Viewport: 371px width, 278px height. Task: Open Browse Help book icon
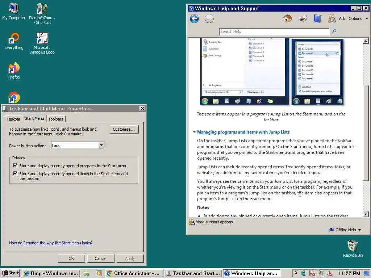click(317, 18)
